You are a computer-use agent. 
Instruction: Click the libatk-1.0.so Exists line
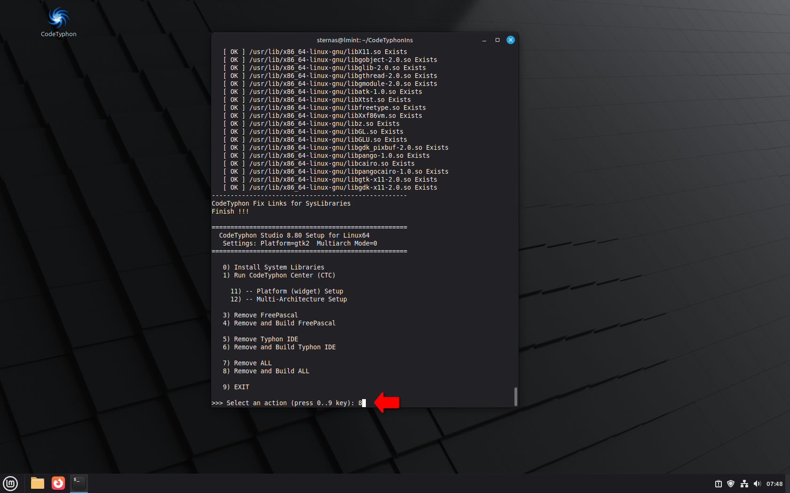pyautogui.click(x=323, y=92)
